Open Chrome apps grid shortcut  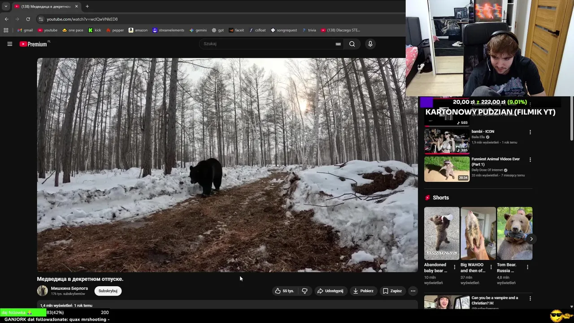coord(6,30)
